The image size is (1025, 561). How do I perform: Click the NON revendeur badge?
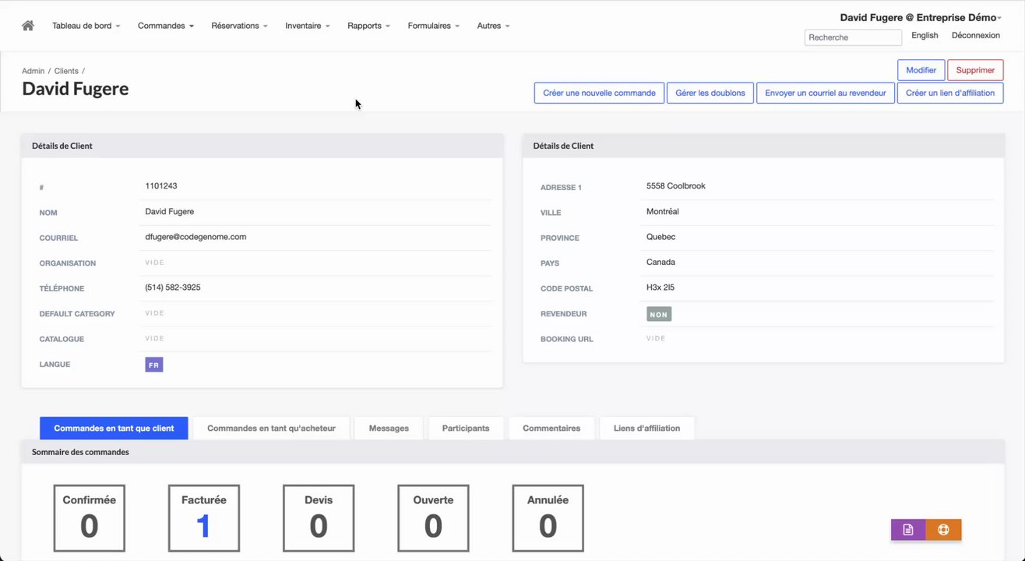tap(659, 314)
